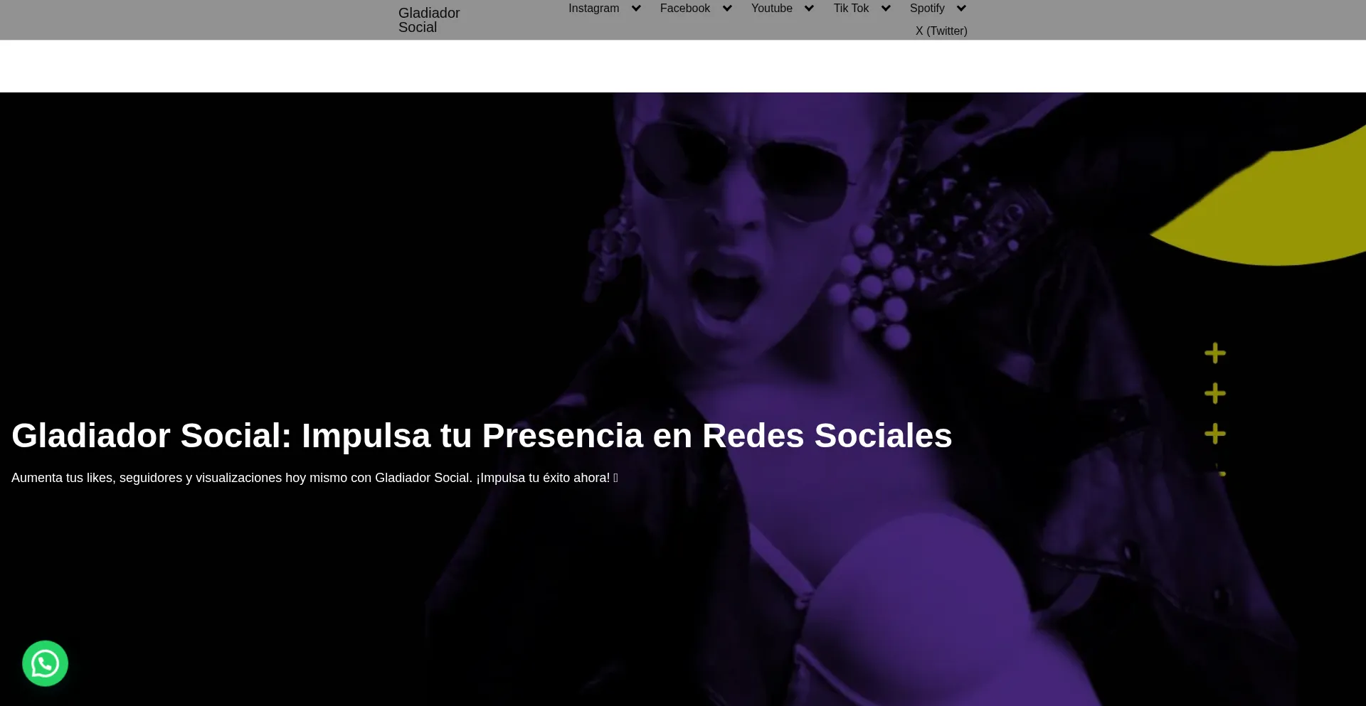The width and height of the screenshot is (1366, 706).
Task: Open the Instagram menu item
Action: click(593, 9)
